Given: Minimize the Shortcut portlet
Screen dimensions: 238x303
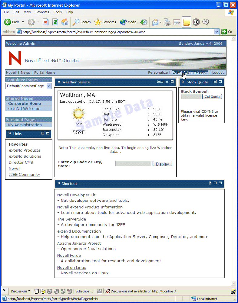Looking at the screenshot, I should pos(215,183).
